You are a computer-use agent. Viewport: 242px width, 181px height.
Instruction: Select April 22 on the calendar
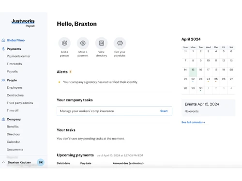[x=193, y=81]
